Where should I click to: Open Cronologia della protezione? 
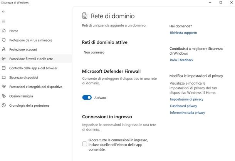pos(36,105)
